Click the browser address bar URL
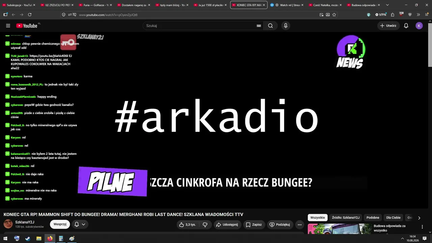432x243 pixels. click(x=108, y=15)
